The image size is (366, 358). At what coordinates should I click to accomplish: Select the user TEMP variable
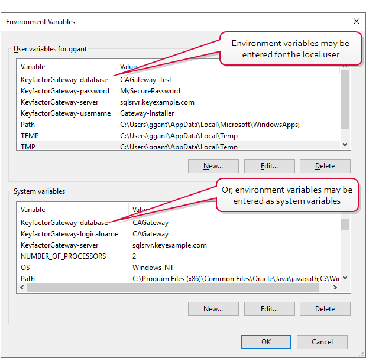(x=30, y=136)
